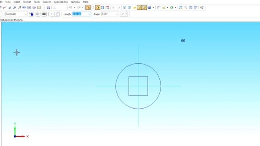260x146 pixels.
Task: Click the circle toolbar icon near left
Action: pyautogui.click(x=34, y=8)
